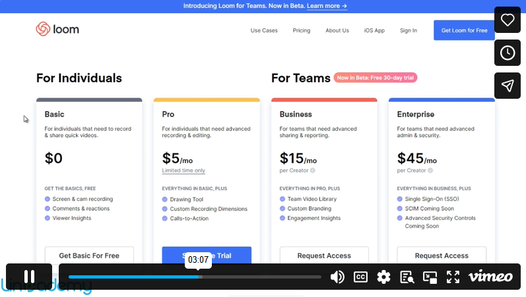Open the Vimeo logo link
Image resolution: width=526 pixels, height=297 pixels.
(490, 277)
